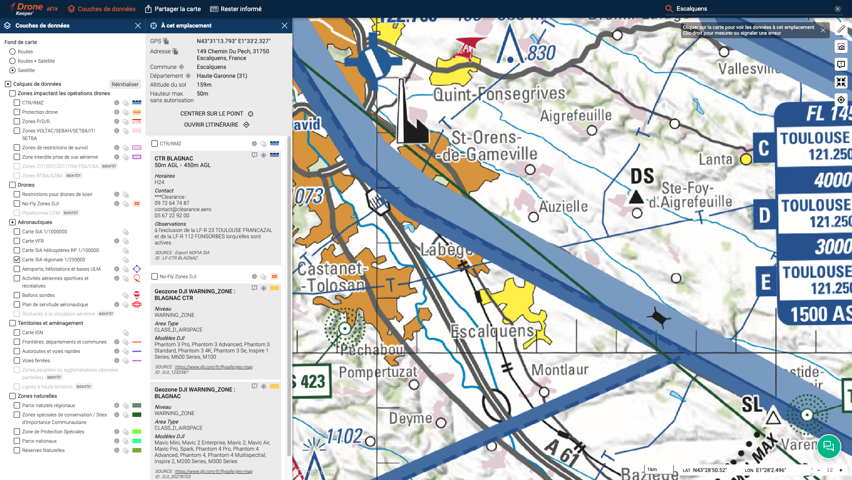
Task: Open the measure/draw pencil tool
Action: pyautogui.click(x=841, y=29)
